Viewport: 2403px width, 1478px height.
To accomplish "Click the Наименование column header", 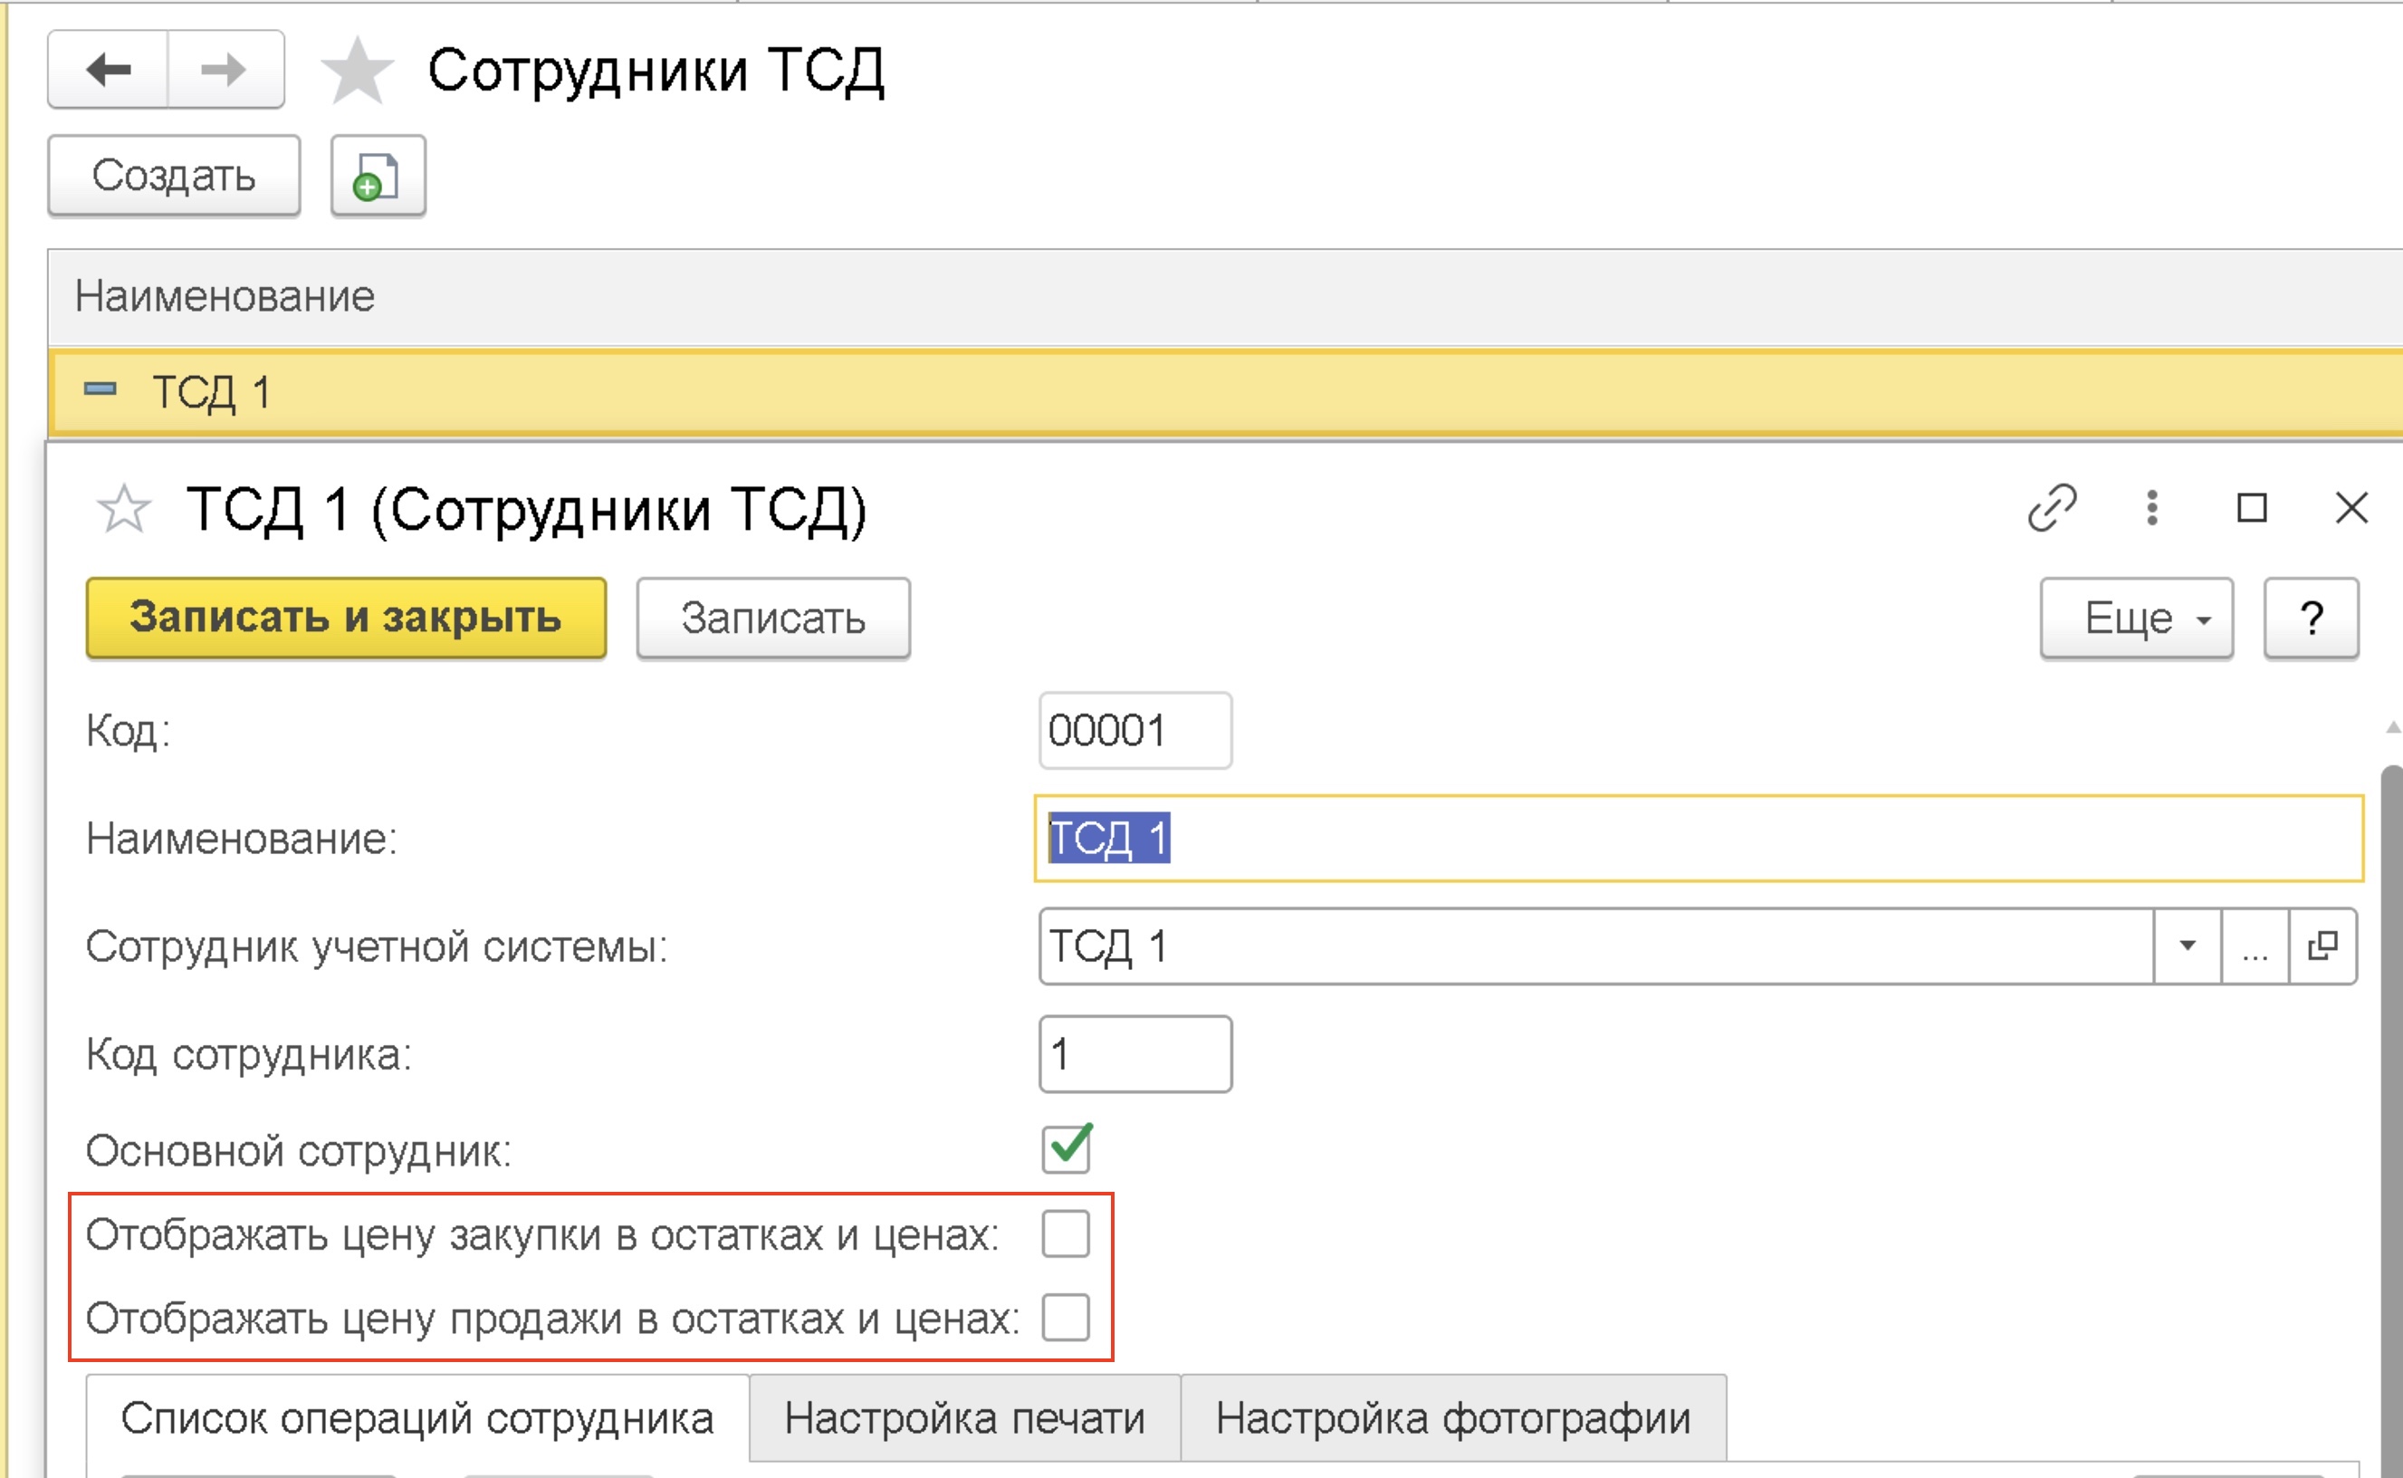I will click(1224, 296).
